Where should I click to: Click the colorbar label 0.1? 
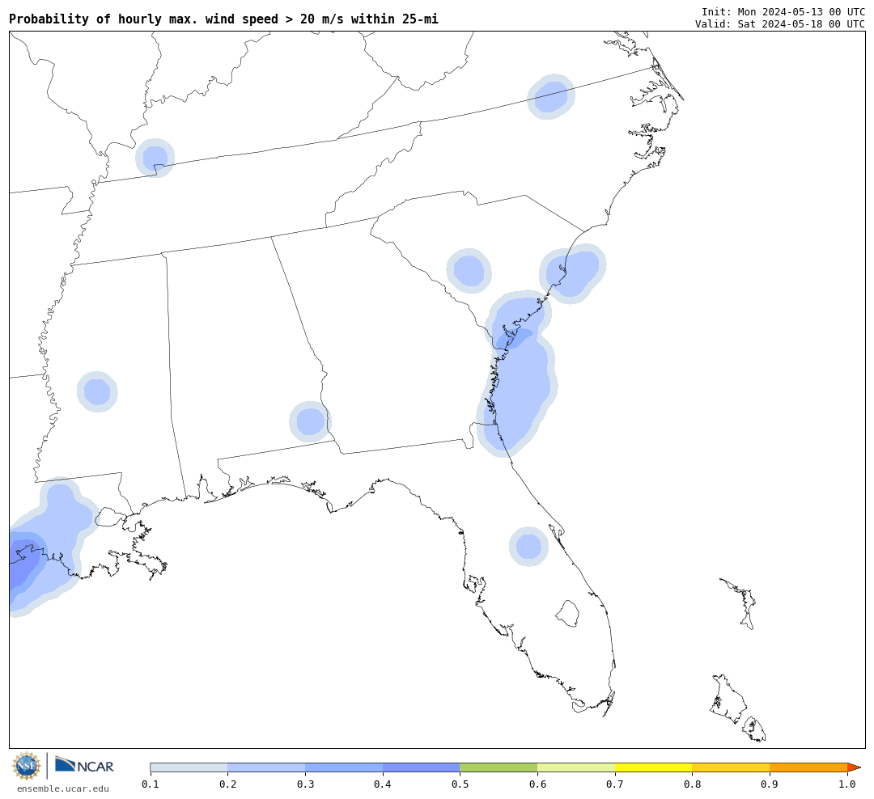coord(150,784)
